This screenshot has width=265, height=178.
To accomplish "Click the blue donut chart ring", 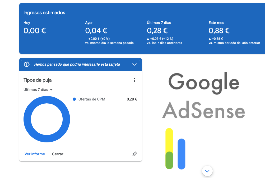I will pos(47,101).
